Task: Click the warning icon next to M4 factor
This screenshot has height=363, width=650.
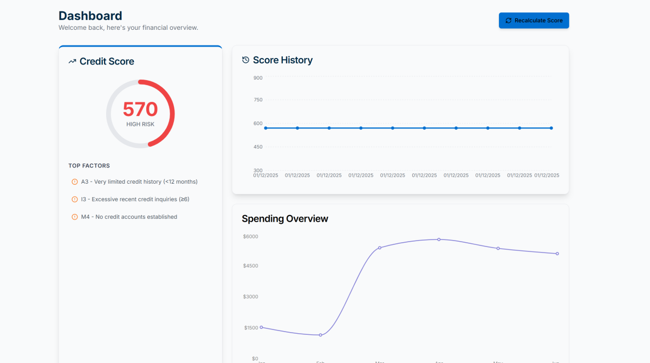Action: [75, 217]
